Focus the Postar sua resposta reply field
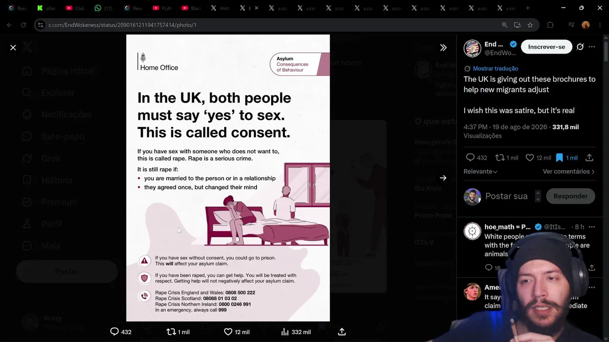This screenshot has width=609, height=342. point(507,196)
